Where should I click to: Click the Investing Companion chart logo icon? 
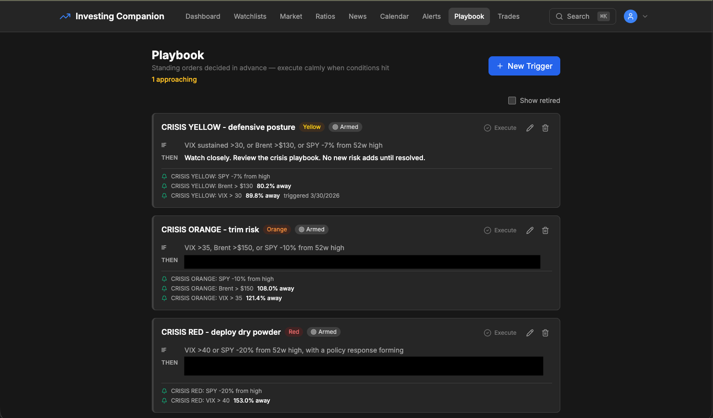65,16
